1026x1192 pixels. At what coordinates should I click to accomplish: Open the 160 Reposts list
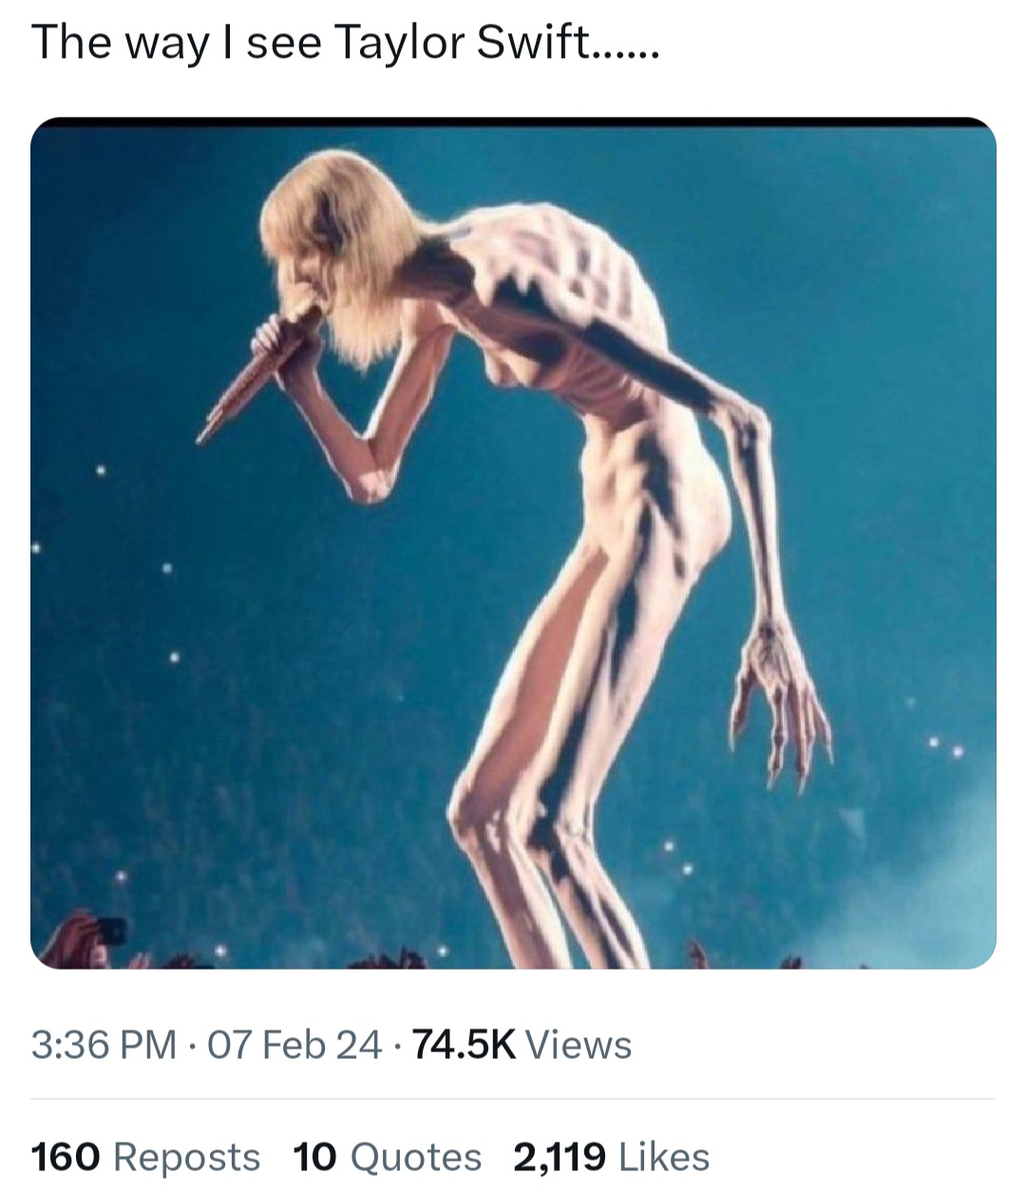(145, 1157)
